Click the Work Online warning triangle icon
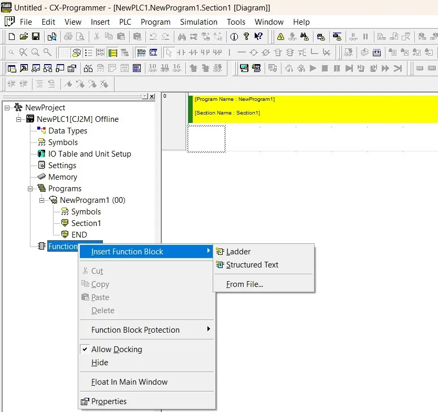The height and width of the screenshot is (412, 438). pos(280,37)
